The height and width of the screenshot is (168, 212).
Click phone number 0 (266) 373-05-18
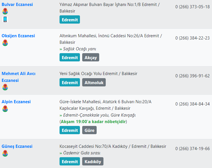click(192, 7)
